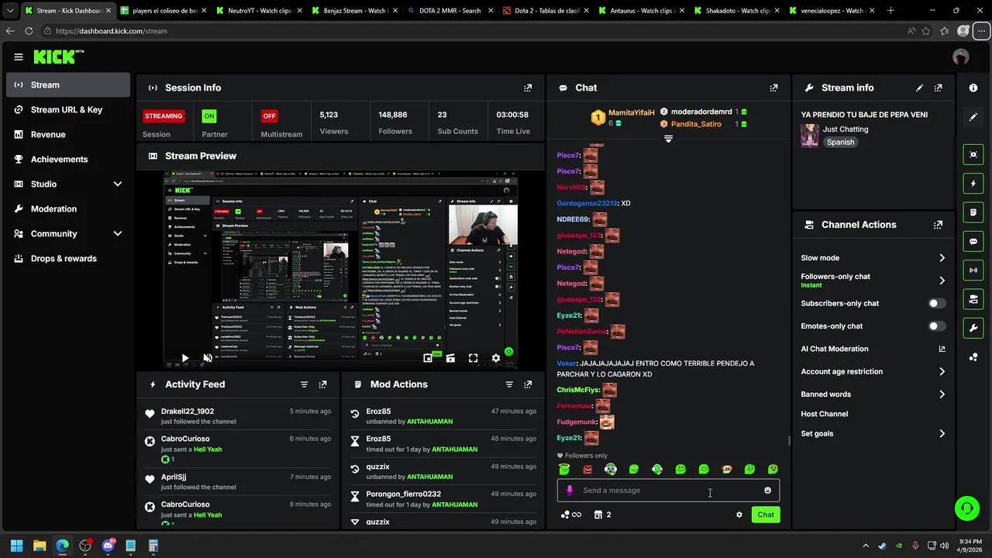Open AI Chat Moderation external link icon
The height and width of the screenshot is (558, 992).
942,349
